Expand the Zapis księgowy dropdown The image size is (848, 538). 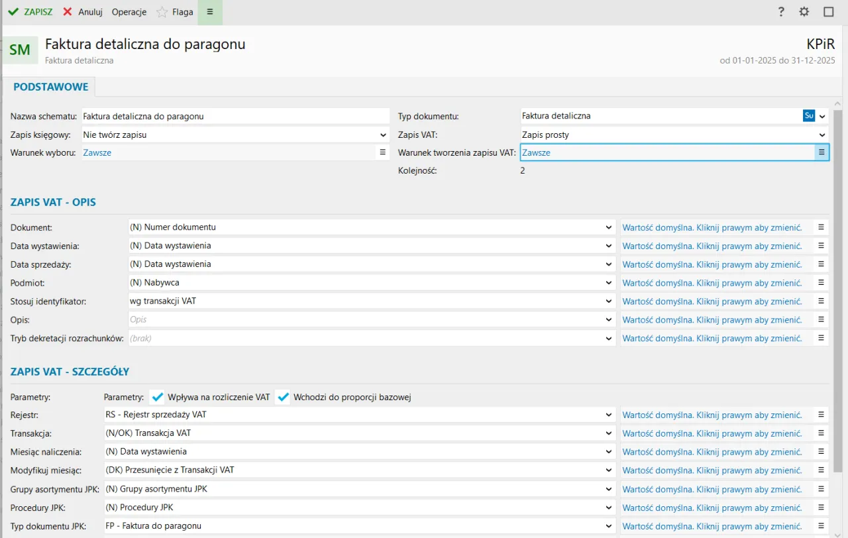click(383, 135)
